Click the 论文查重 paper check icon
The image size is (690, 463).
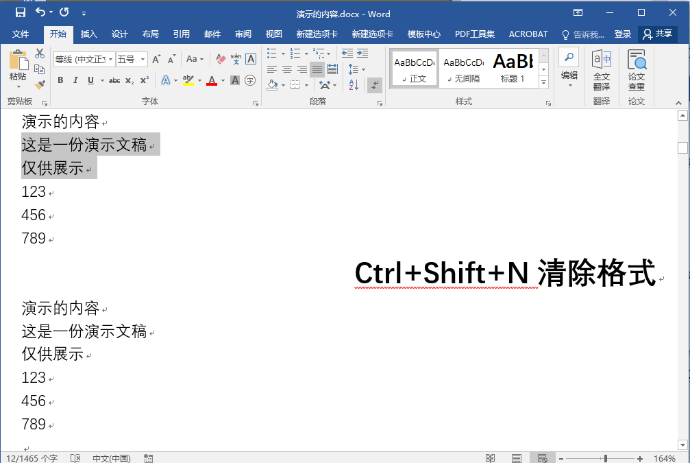(x=636, y=69)
